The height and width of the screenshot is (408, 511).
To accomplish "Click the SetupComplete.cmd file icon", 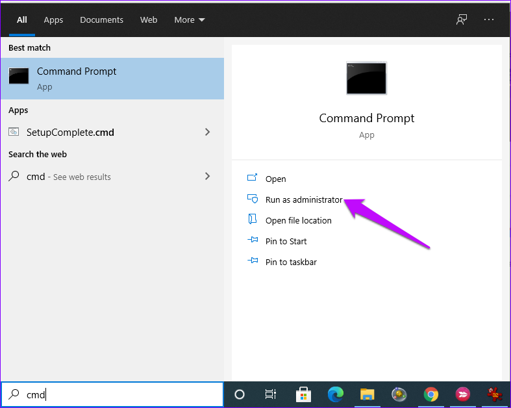I will tap(14, 132).
